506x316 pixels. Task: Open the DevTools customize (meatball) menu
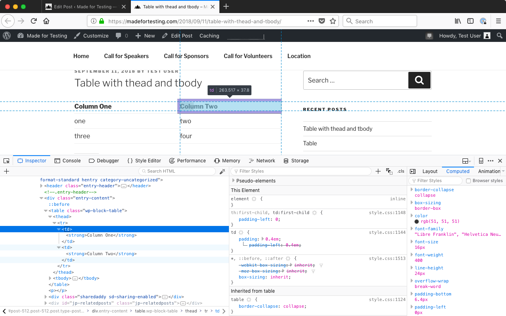(490, 160)
